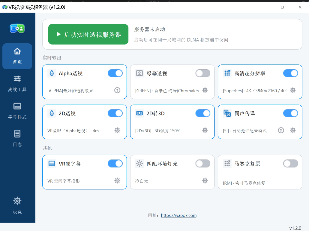Click the [GREEN] · 背景色 ChromaKey text

(167, 91)
